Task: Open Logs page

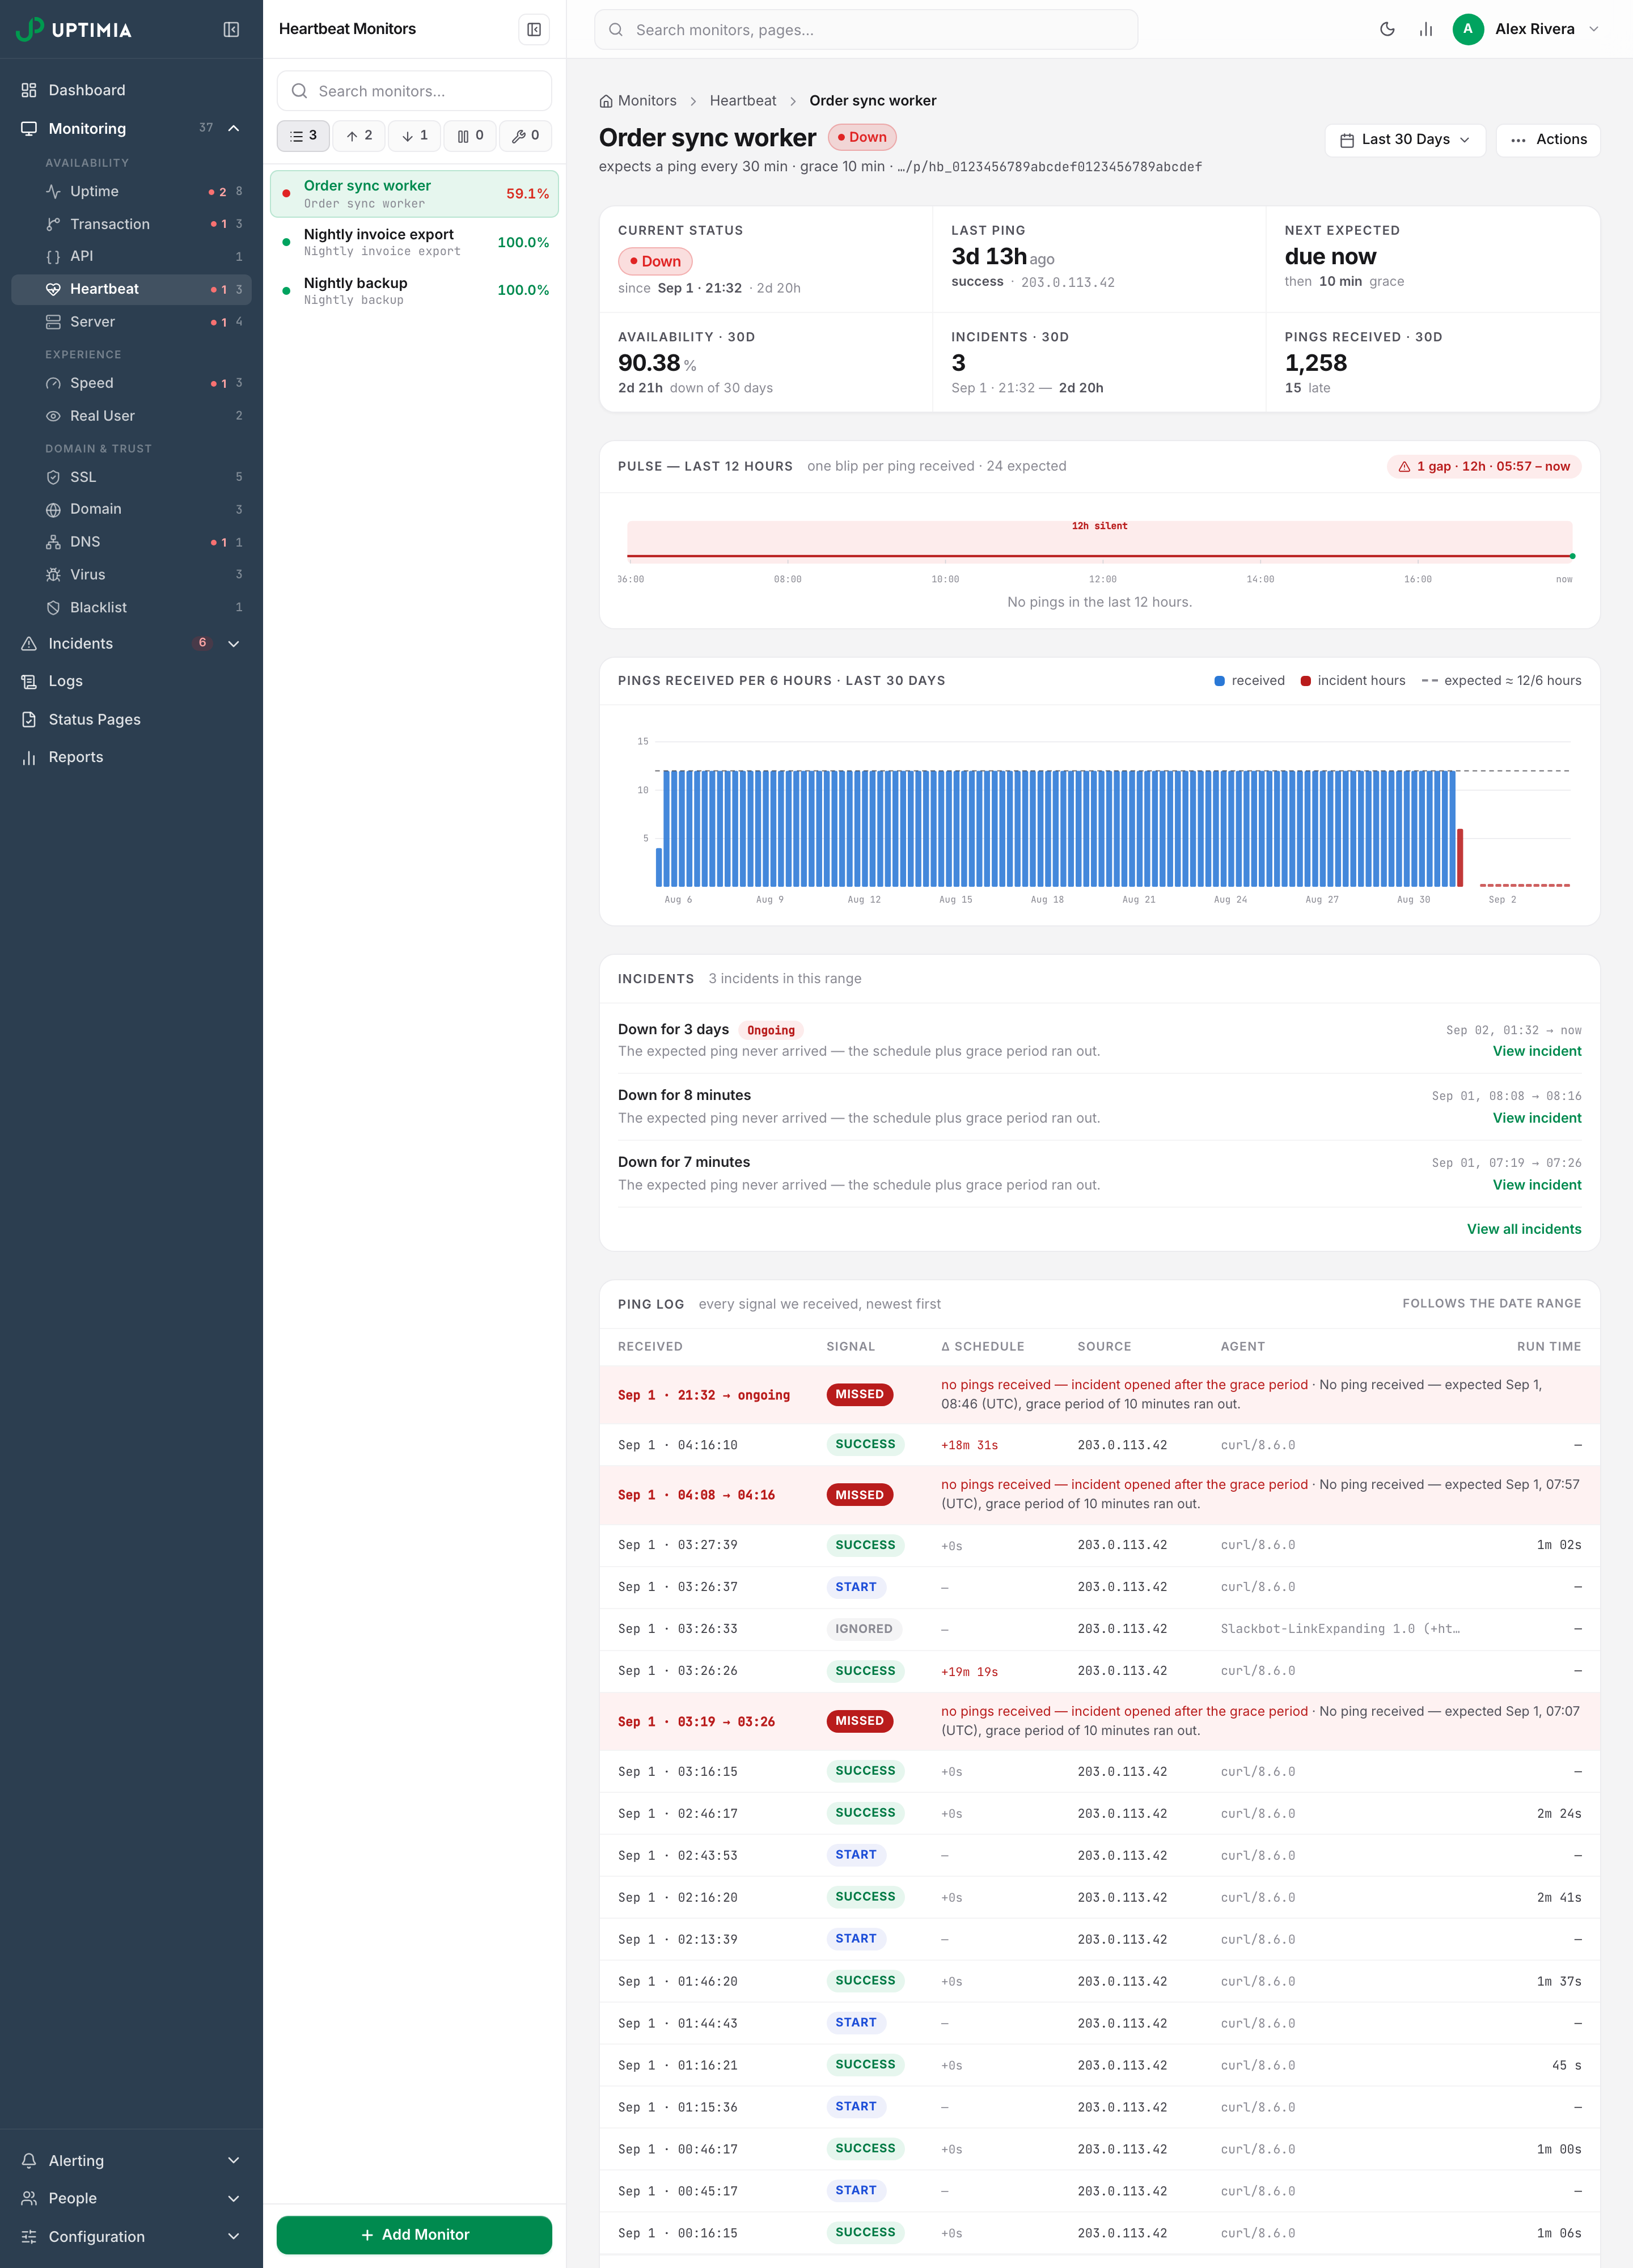Action: pyautogui.click(x=131, y=681)
